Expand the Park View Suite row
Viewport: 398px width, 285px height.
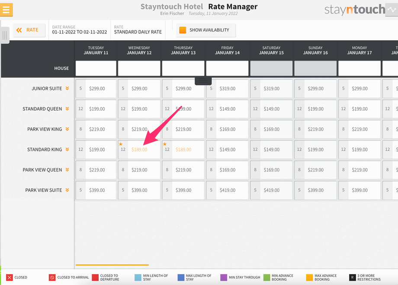[67, 190]
